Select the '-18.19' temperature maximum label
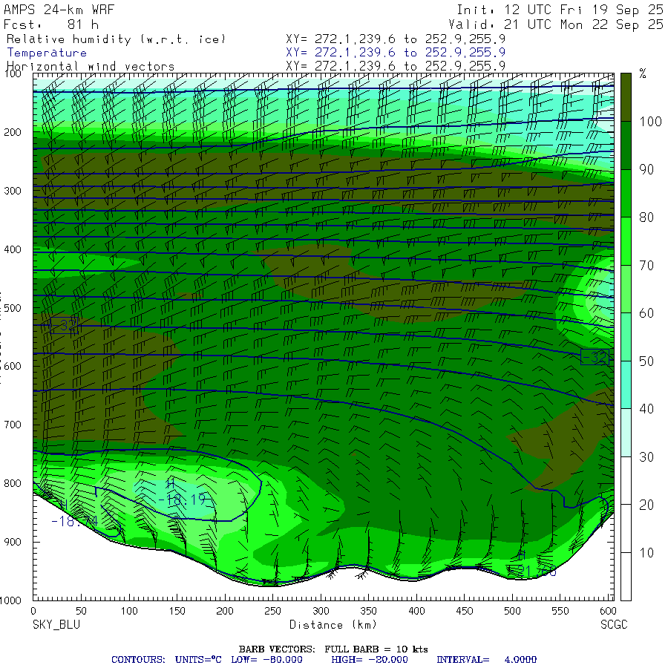Image resolution: width=668 pixels, height=668 pixels. [x=183, y=500]
